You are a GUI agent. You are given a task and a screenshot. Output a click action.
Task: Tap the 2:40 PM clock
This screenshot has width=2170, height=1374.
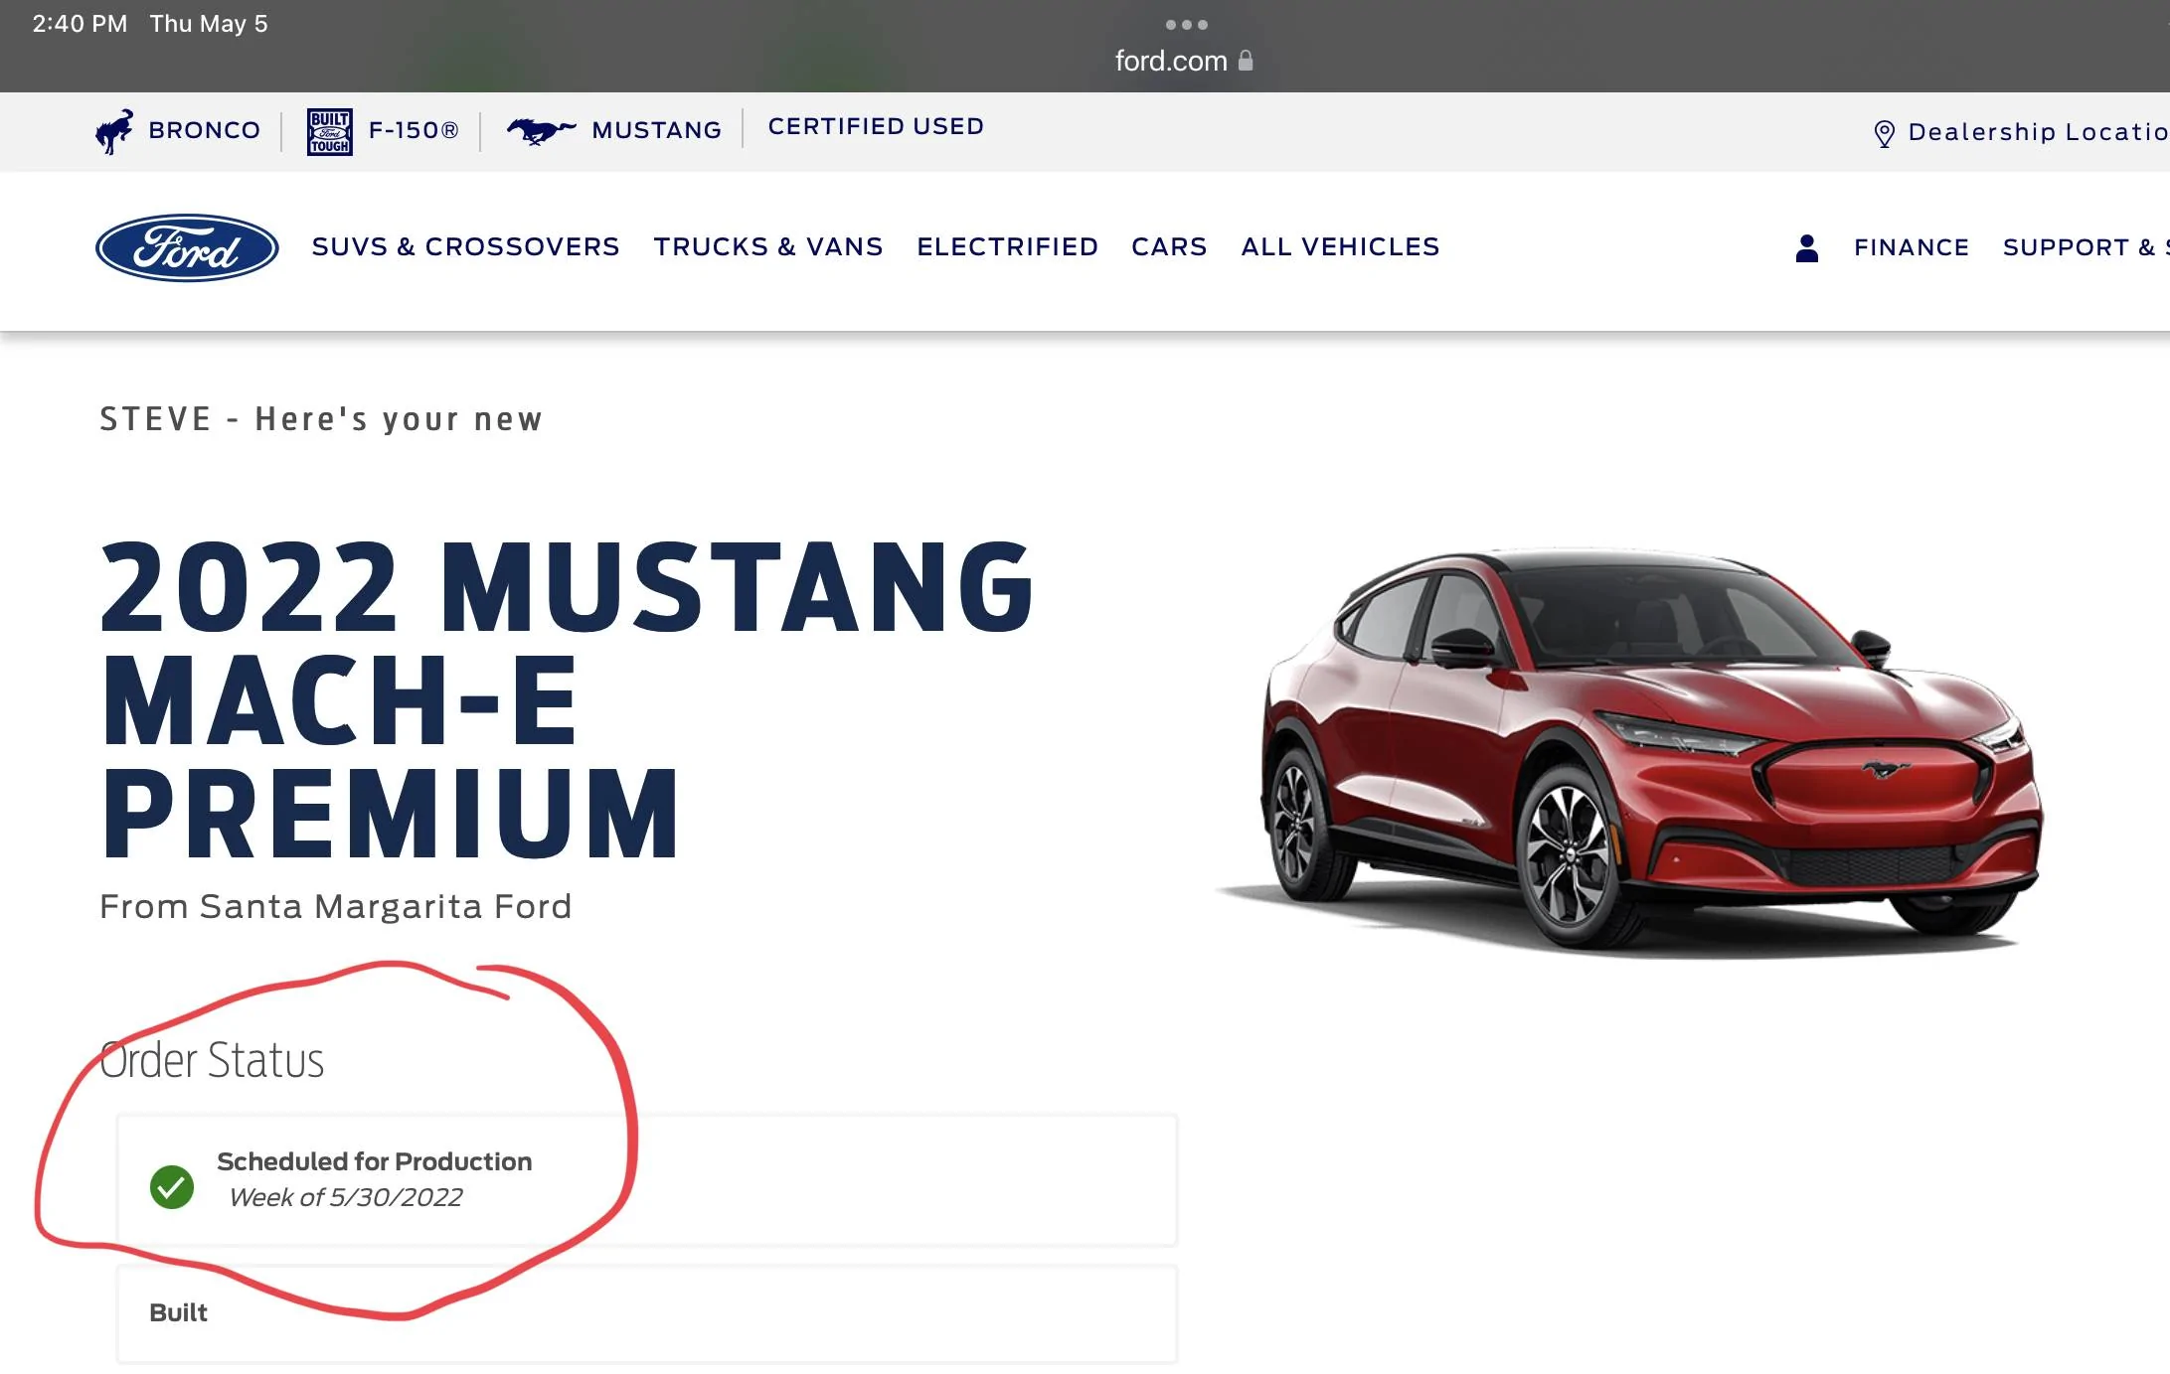pos(80,24)
